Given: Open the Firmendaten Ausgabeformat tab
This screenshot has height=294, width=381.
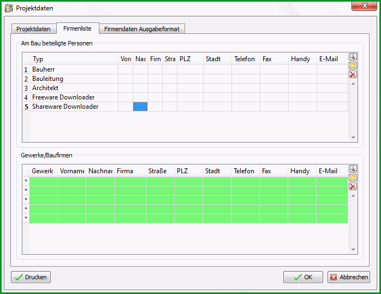Looking at the screenshot, I should (142, 29).
